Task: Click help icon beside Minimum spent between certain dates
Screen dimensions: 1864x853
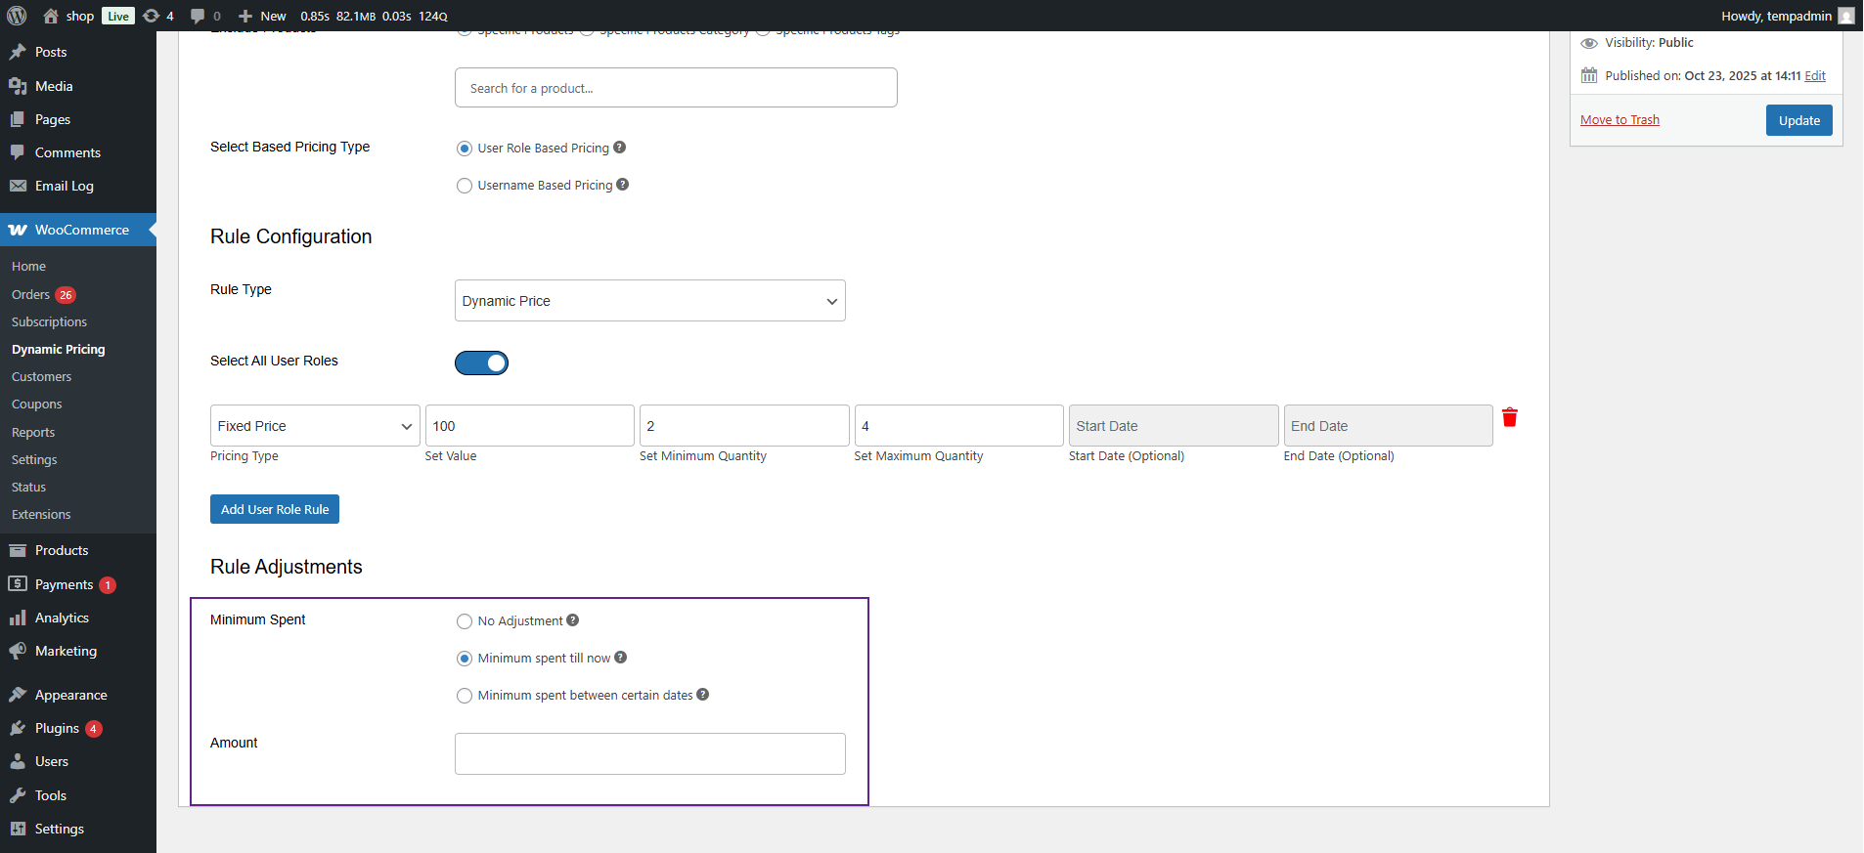Action: point(703,695)
